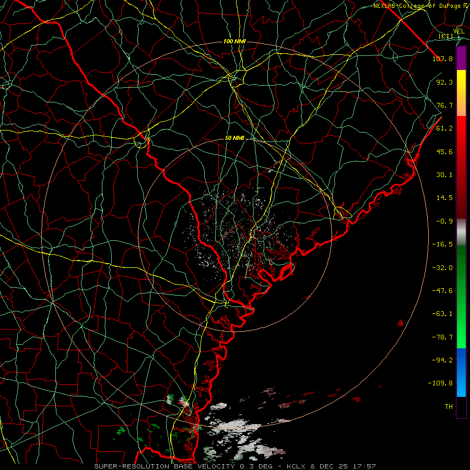Viewport: 470px width, 470px height.
Task: Click the -63.1 velocity scale value
Action: coord(442,314)
